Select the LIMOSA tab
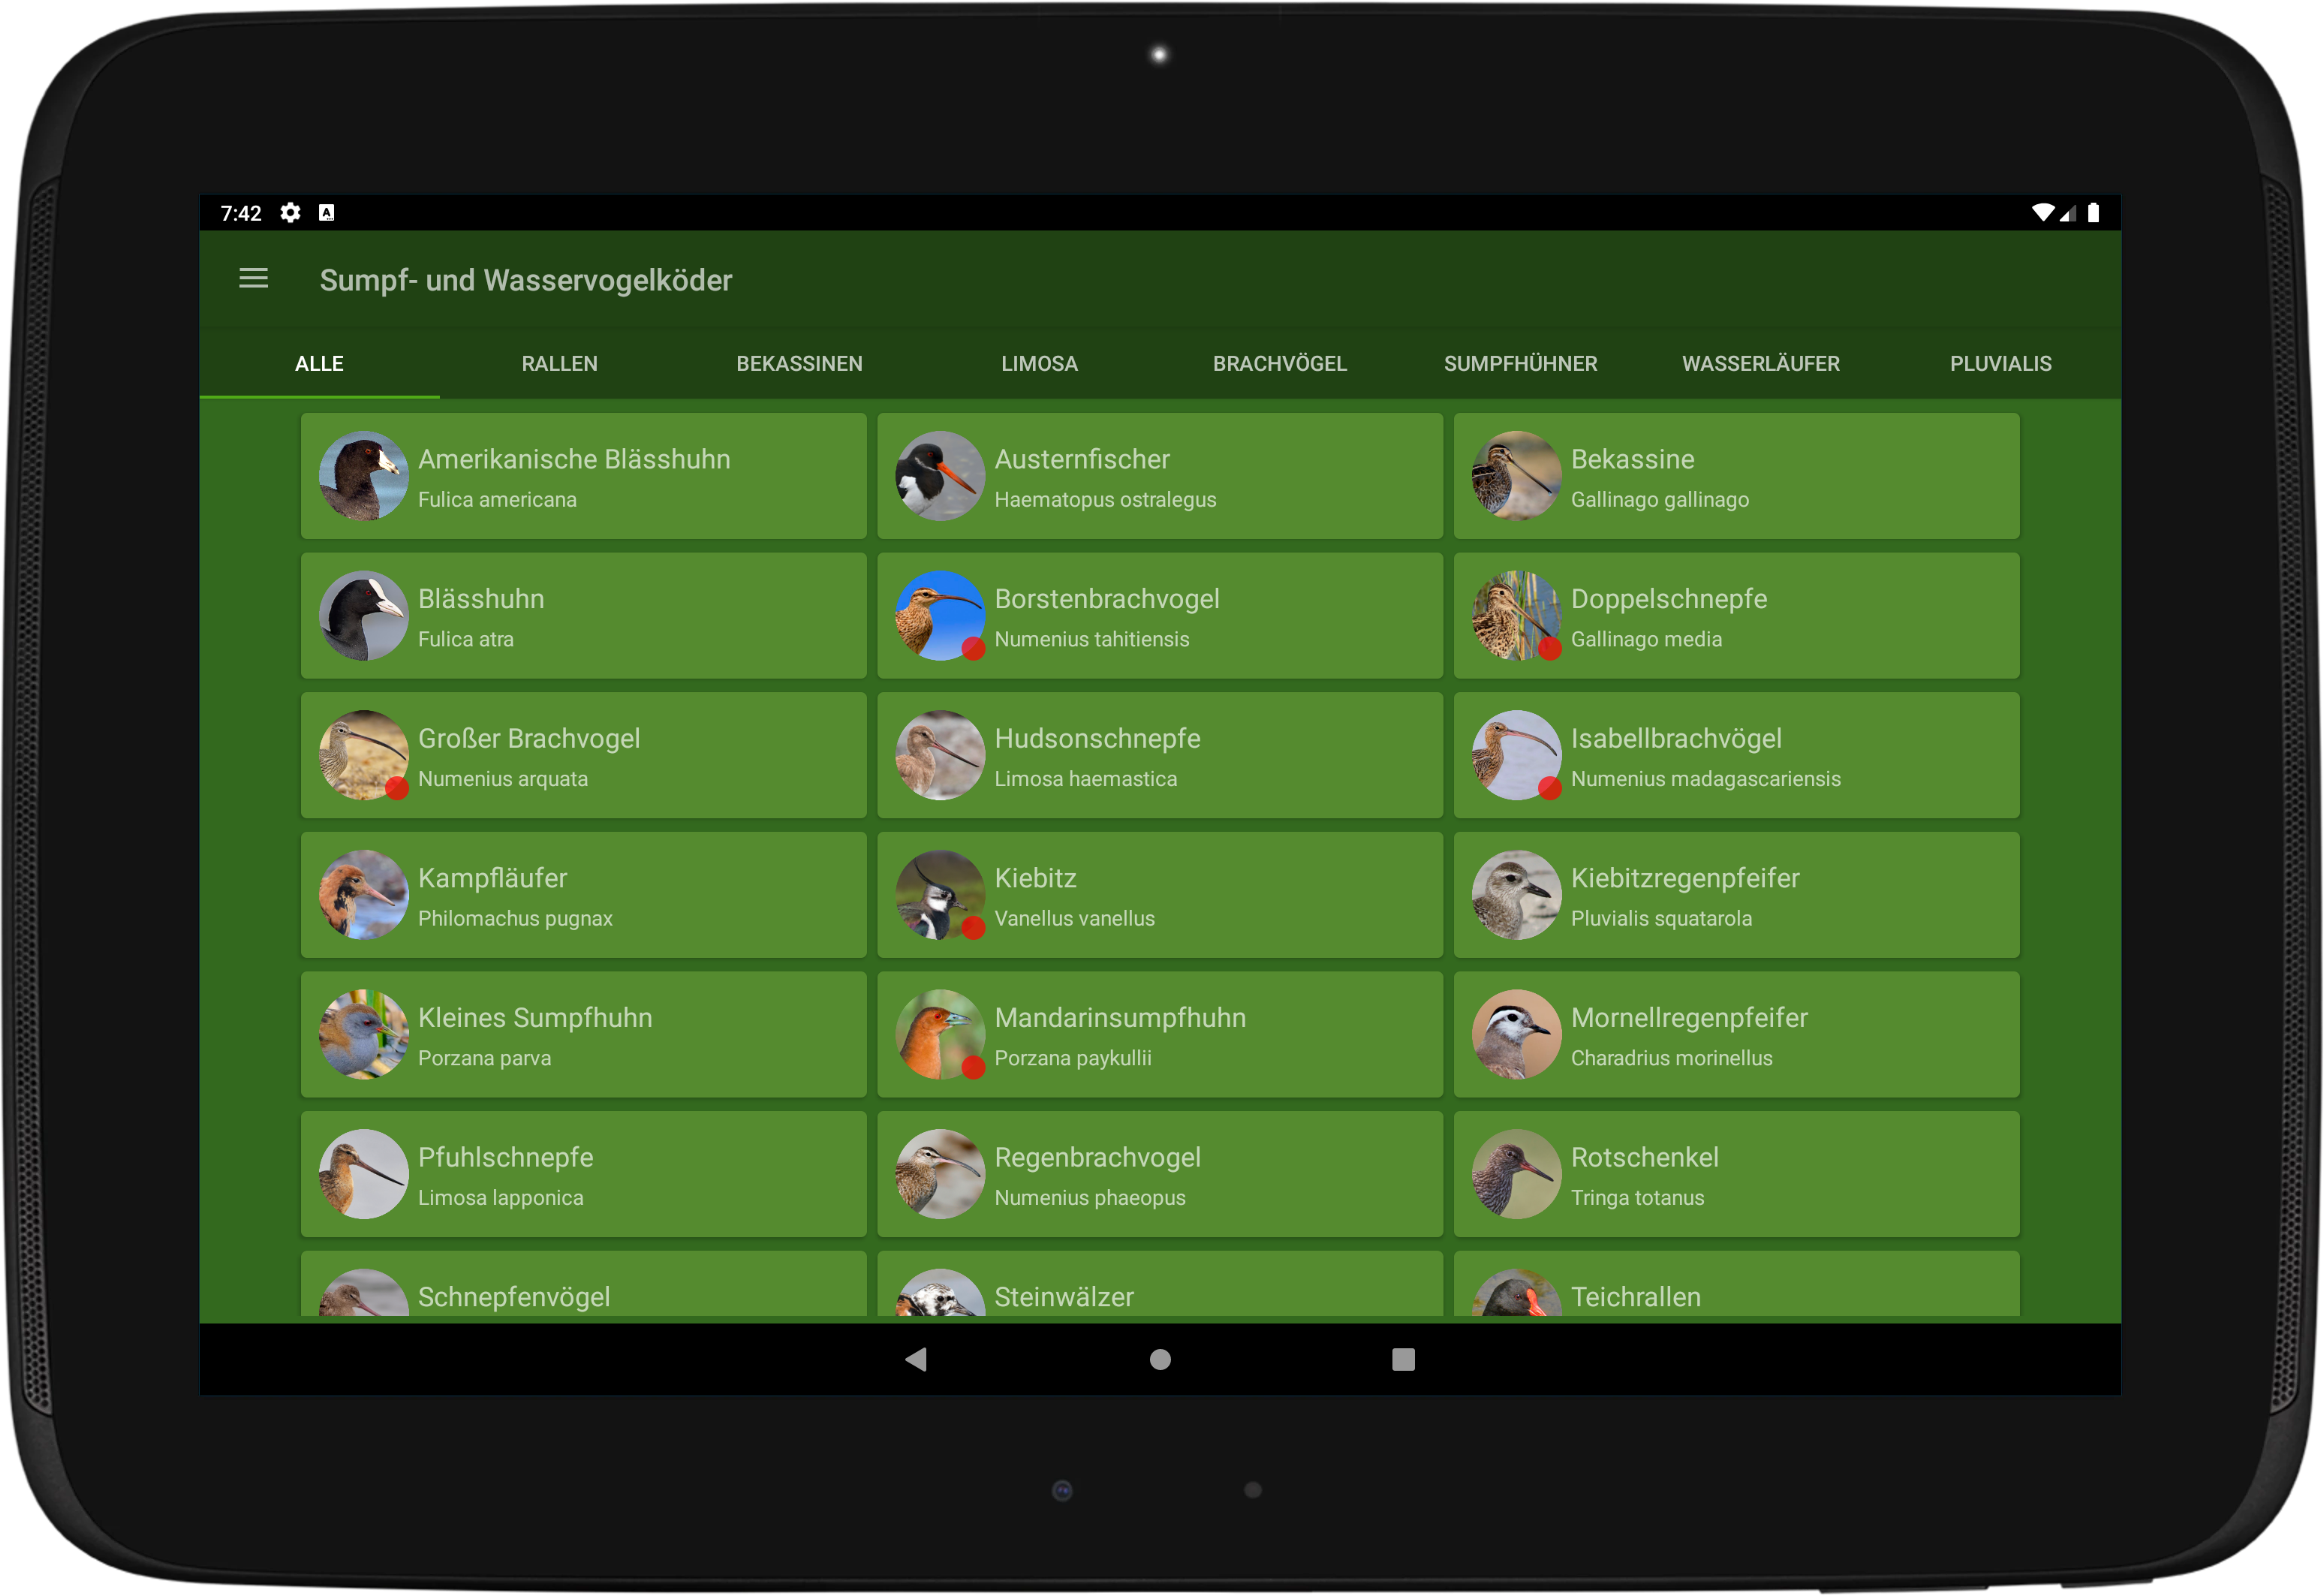Viewport: 2324px width, 1596px height. point(1039,364)
